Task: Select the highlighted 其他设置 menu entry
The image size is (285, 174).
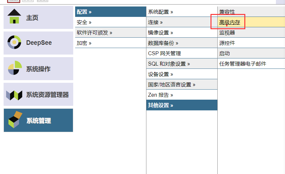Action: [x=182, y=105]
